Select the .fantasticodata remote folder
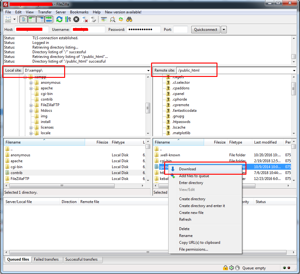The image size is (300, 274). (x=184, y=111)
